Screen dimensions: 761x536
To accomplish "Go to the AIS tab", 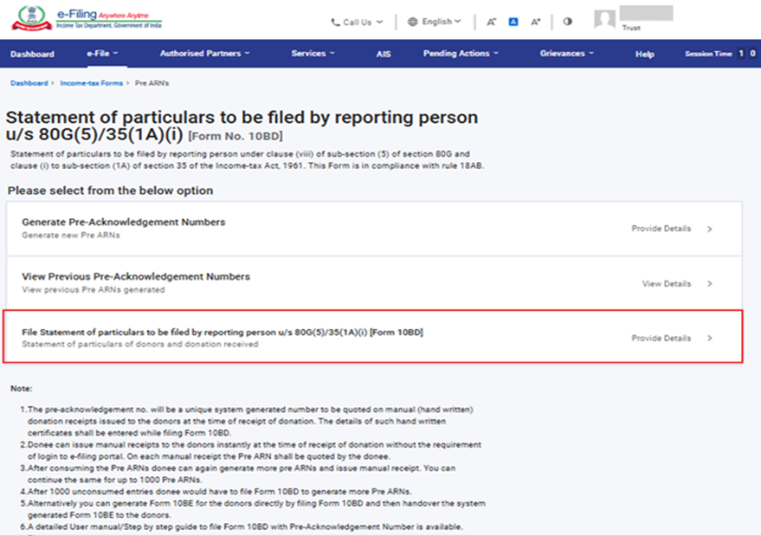I will pyautogui.click(x=384, y=54).
